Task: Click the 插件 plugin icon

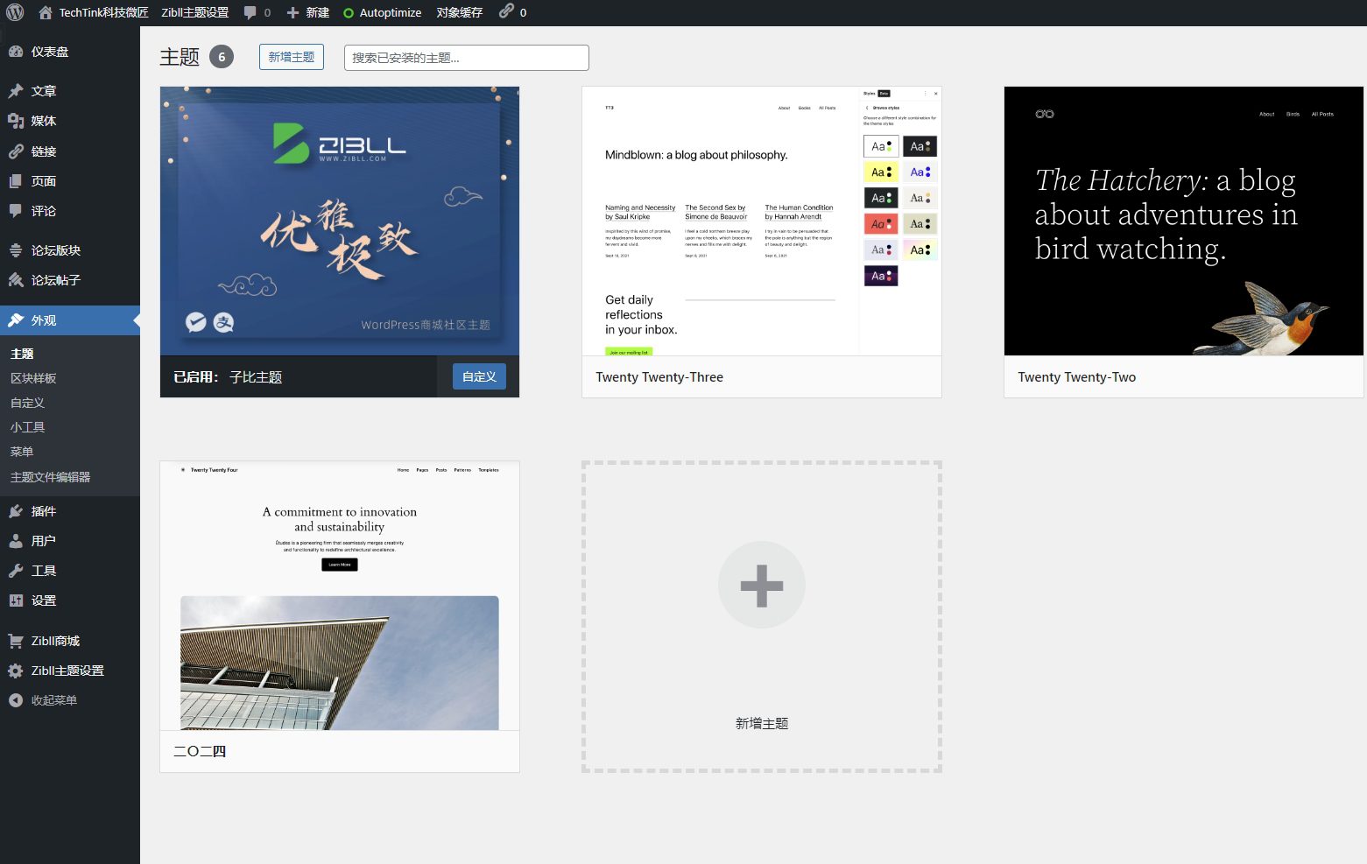Action: click(16, 511)
